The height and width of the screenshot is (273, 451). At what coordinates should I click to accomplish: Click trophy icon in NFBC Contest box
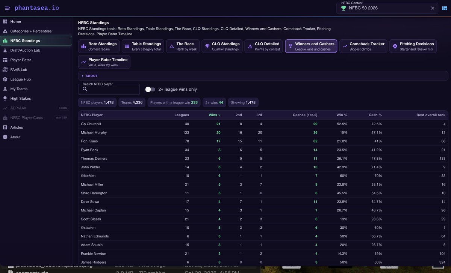pyautogui.click(x=344, y=8)
